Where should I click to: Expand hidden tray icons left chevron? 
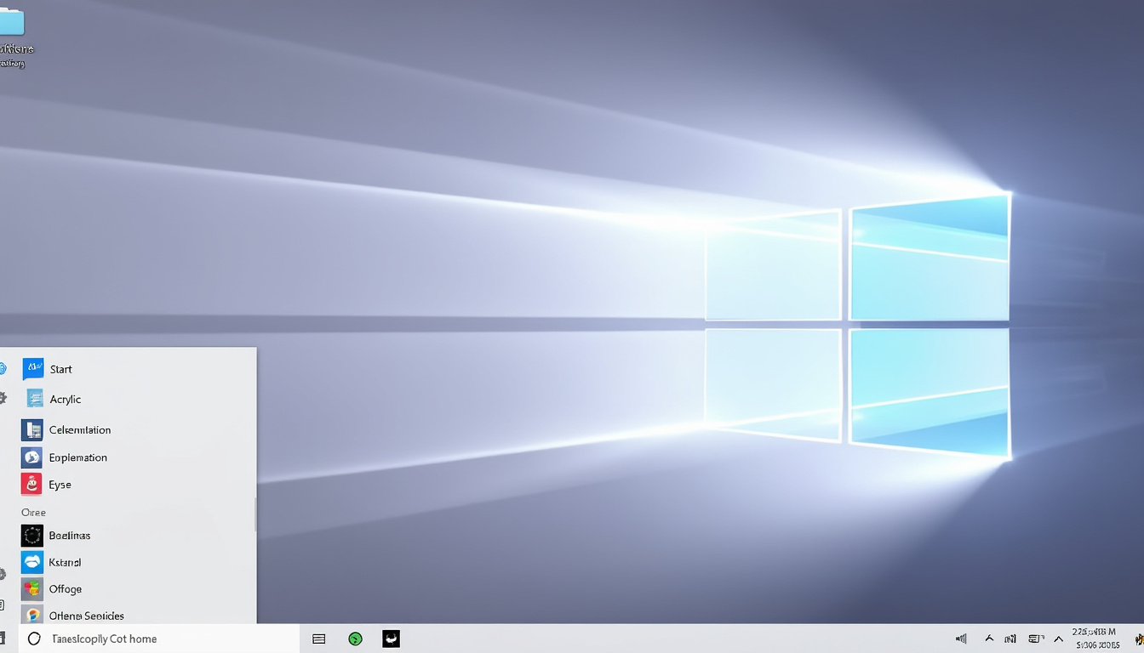(x=989, y=639)
